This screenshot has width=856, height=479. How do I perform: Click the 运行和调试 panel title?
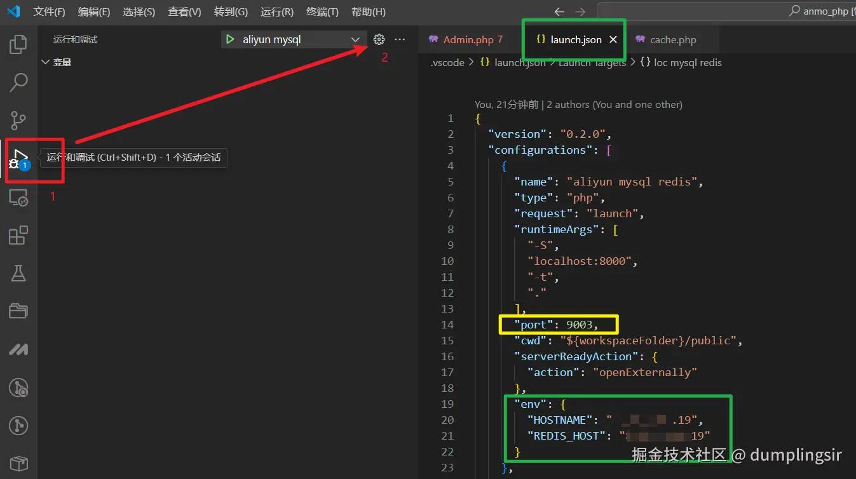(76, 39)
